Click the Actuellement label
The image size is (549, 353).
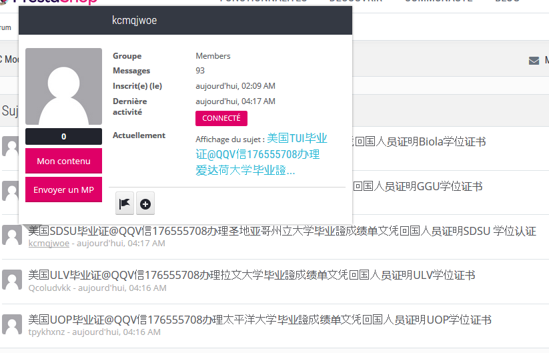click(x=139, y=135)
